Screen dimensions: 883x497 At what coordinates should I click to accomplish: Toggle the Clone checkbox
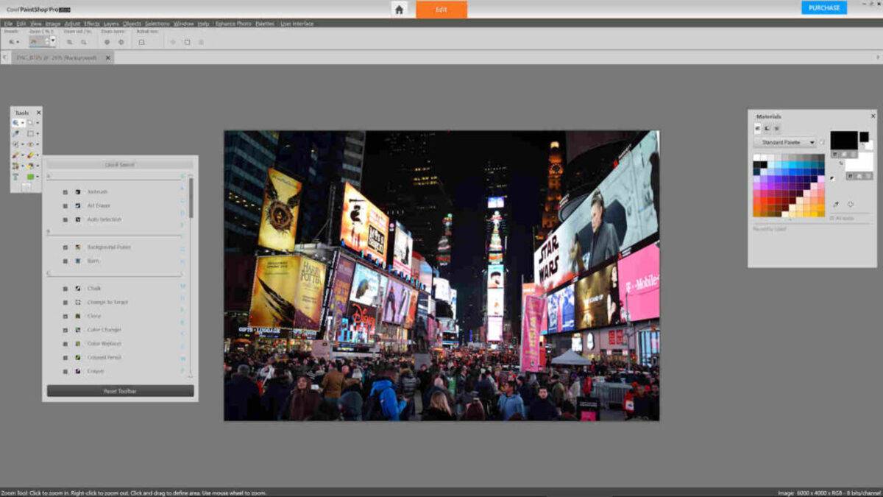65,316
